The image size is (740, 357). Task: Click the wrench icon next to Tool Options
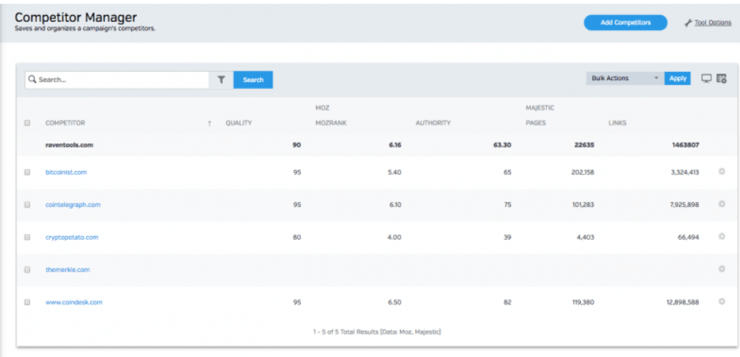point(688,23)
